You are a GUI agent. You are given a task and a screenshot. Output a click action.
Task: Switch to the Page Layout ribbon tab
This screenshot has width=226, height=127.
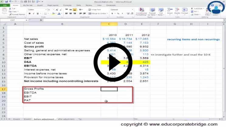(x=53, y=5)
